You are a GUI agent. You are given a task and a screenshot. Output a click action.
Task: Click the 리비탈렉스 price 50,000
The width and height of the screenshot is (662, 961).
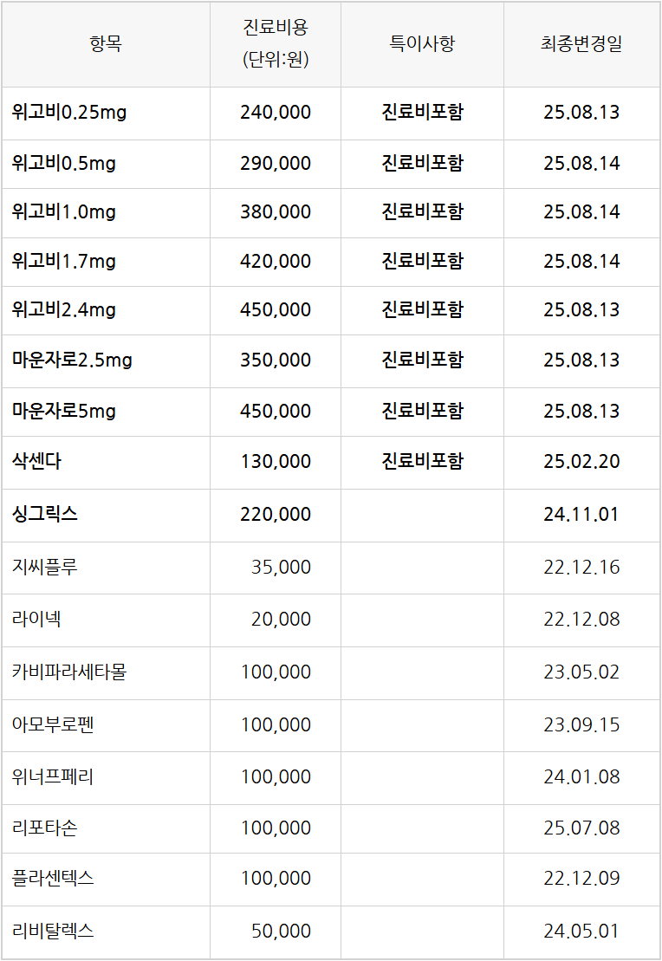tap(281, 931)
